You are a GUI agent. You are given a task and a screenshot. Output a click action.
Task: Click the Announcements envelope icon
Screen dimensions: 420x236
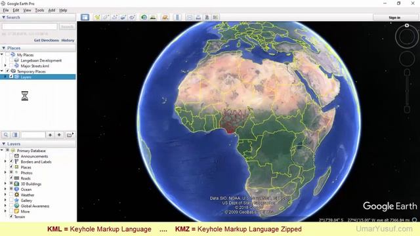coord(16,156)
